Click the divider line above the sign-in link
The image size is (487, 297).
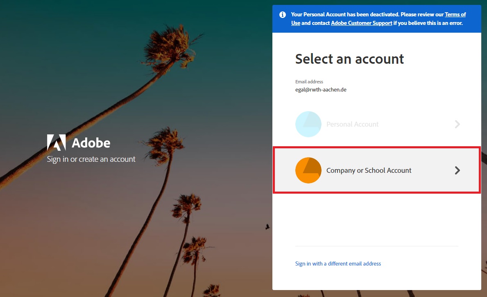tap(376, 245)
